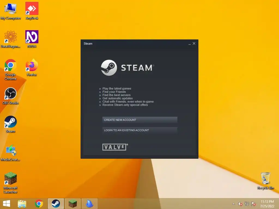Image resolution: width=279 pixels, height=209 pixels.
Task: Select the Google Chrome desktop shortcut
Action: 11,70
